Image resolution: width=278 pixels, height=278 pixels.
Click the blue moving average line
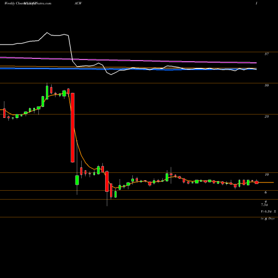click(128, 69)
